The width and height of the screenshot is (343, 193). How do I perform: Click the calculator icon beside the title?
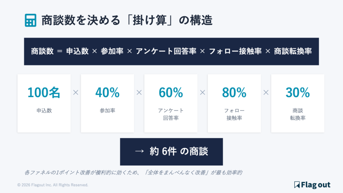pos(30,20)
